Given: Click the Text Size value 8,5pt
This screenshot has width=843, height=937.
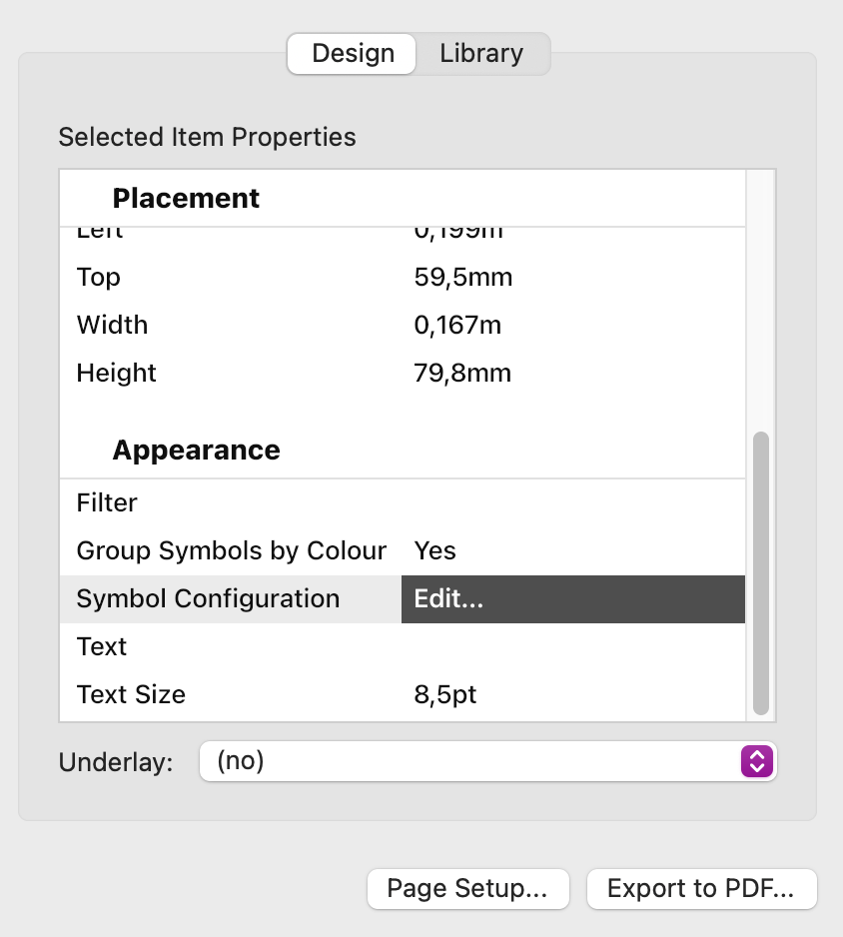Looking at the screenshot, I should [445, 695].
